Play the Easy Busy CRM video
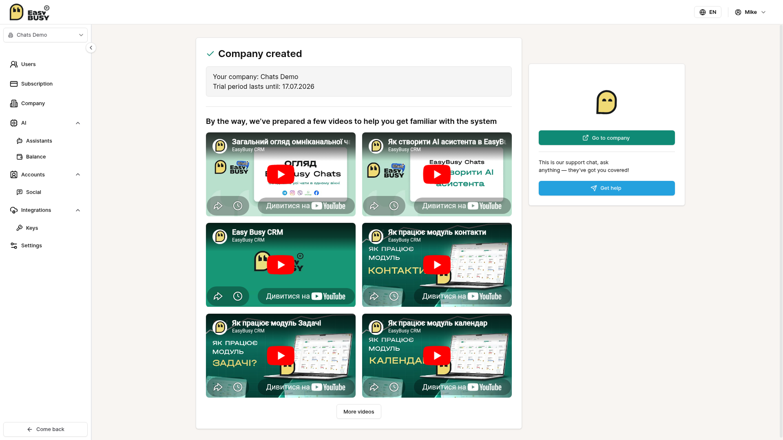Image resolution: width=783 pixels, height=440 pixels. (x=281, y=265)
